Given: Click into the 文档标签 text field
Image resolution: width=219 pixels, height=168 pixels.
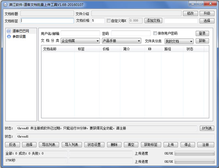Looking at the screenshot, I should (x=47, y=21).
